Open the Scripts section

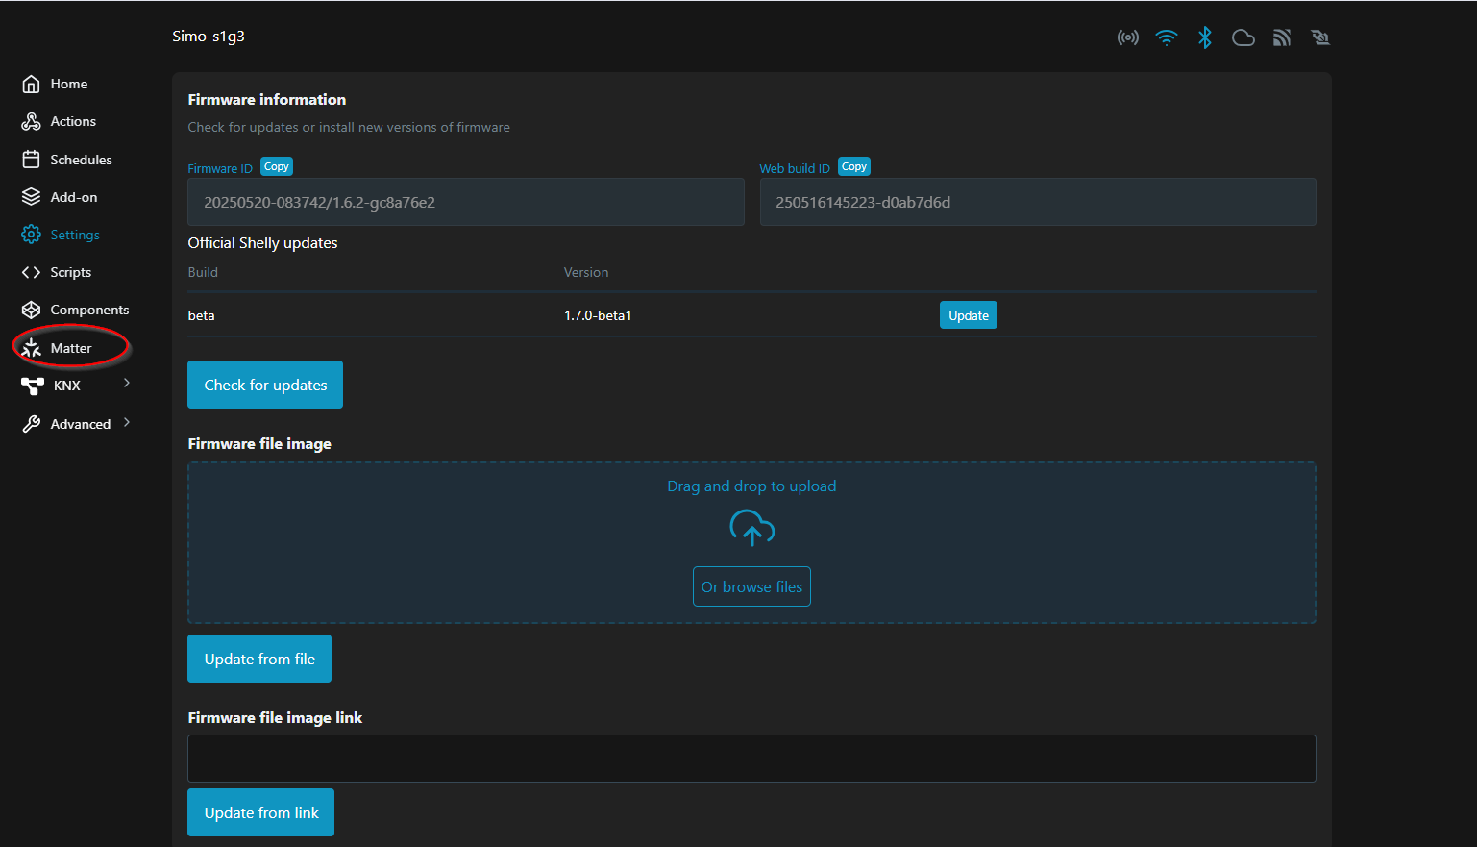(x=70, y=273)
